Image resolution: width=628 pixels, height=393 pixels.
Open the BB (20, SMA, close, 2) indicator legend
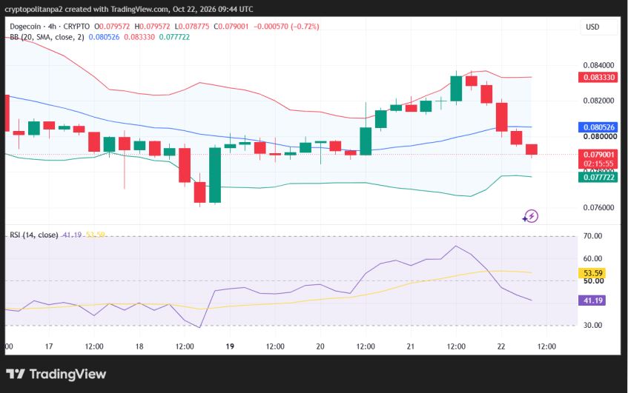coord(47,37)
